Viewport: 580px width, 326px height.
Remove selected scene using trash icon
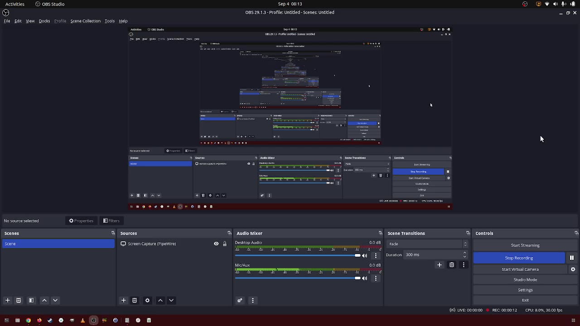[19, 300]
